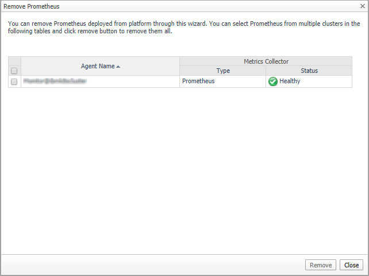Image resolution: width=369 pixels, height=276 pixels.
Task: Sort the table by the Agent Name column
Action: 97,66
